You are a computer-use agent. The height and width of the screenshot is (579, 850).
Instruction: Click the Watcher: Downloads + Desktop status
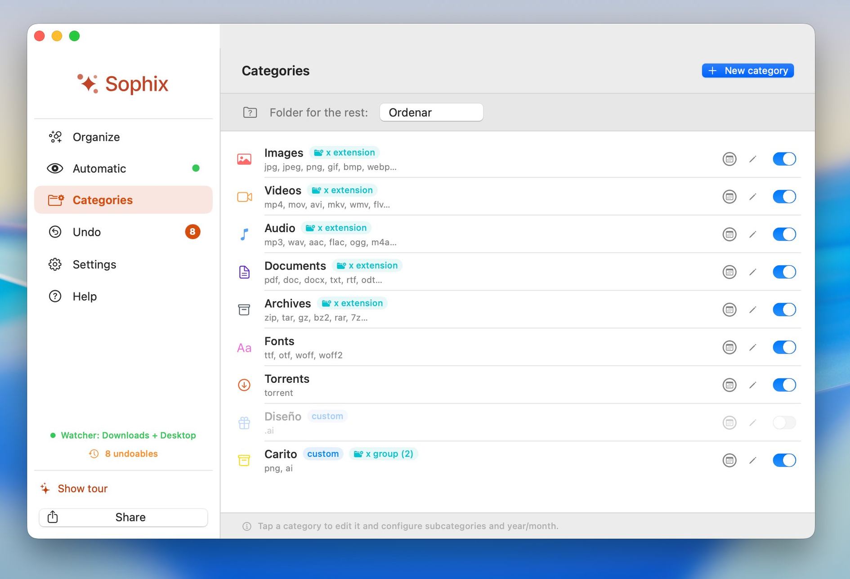[x=123, y=435]
